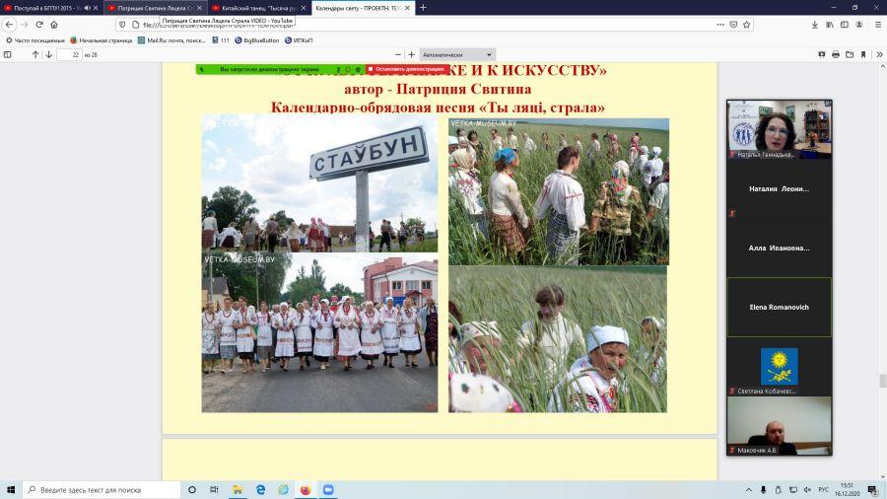The height and width of the screenshot is (499, 887).
Task: Go to the previous PDF page
Action: click(35, 55)
